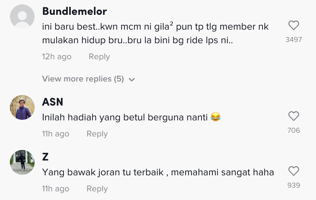This screenshot has height=200, width=316.
Task: Like Bundlemelor's comment with the heart icon
Action: pyautogui.click(x=293, y=25)
